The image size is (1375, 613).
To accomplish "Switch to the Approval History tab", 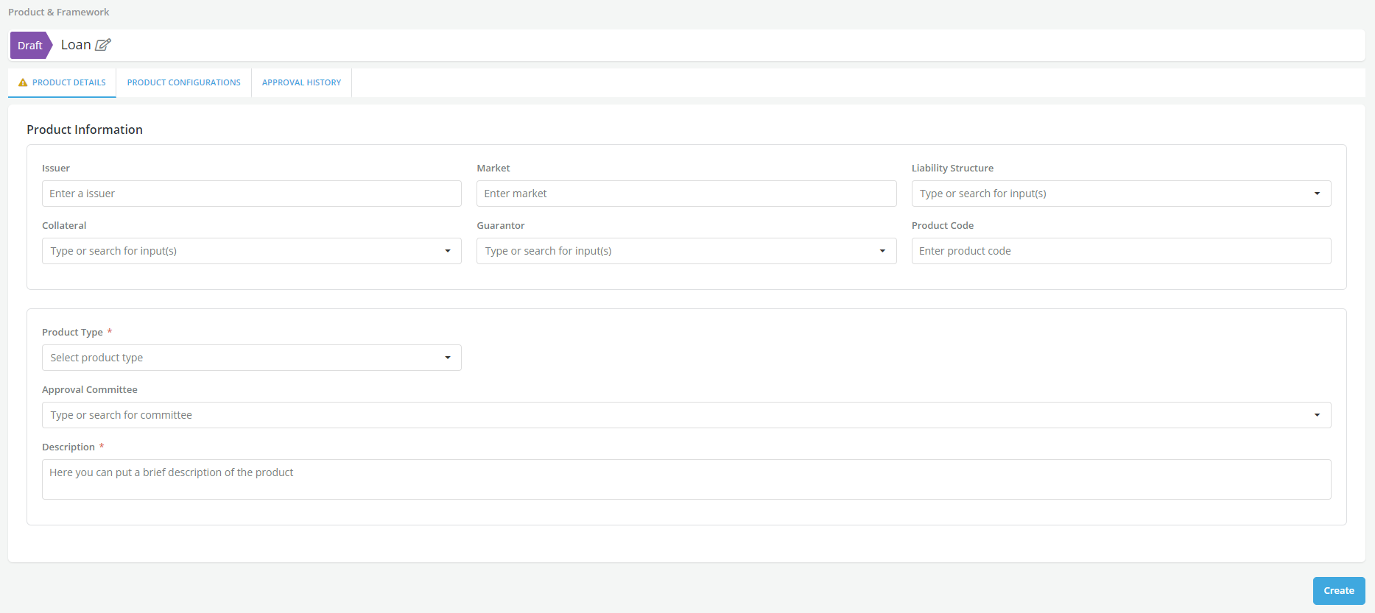I will [301, 82].
